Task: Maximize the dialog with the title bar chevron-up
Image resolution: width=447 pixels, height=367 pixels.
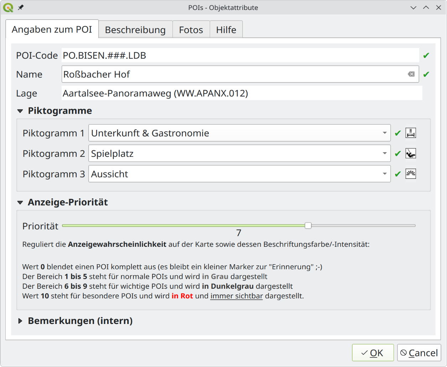Action: (x=426, y=7)
